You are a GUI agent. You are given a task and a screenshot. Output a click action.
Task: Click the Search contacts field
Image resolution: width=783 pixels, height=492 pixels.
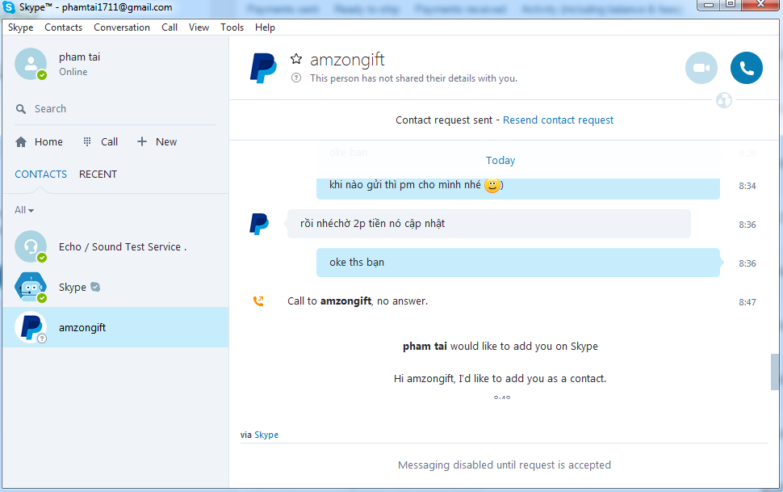point(116,108)
